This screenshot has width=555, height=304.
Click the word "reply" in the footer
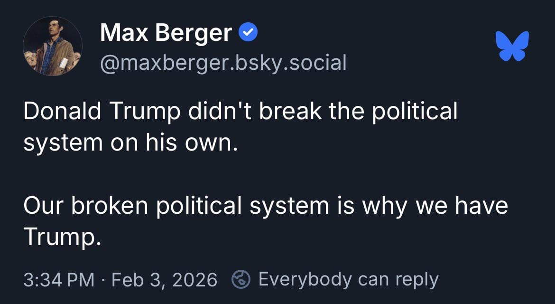click(417, 279)
